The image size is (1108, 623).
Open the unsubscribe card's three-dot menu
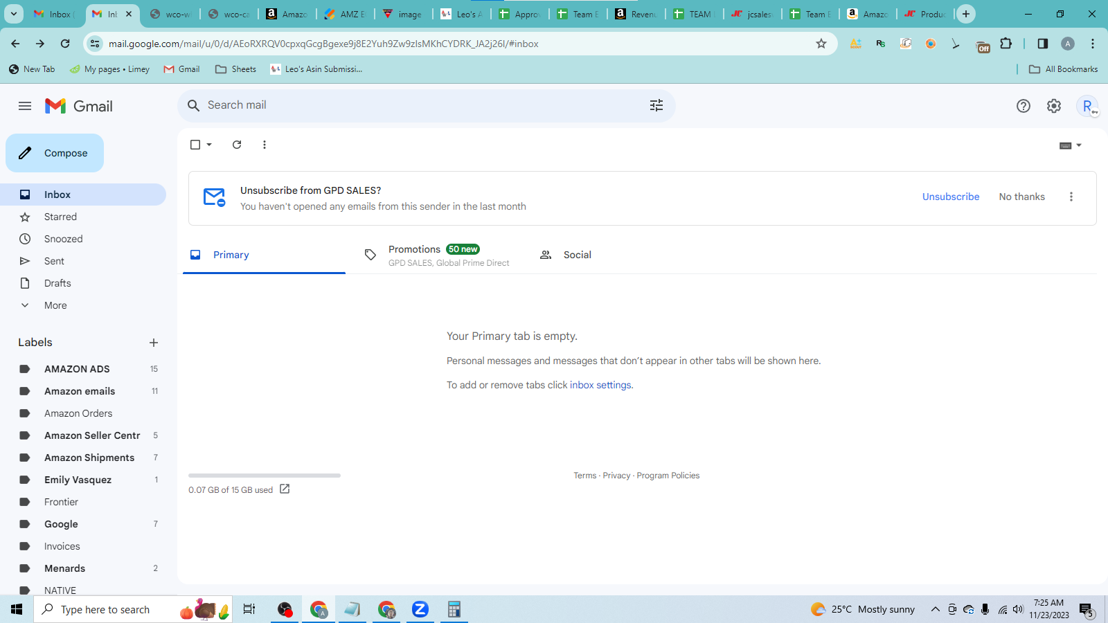pyautogui.click(x=1071, y=197)
